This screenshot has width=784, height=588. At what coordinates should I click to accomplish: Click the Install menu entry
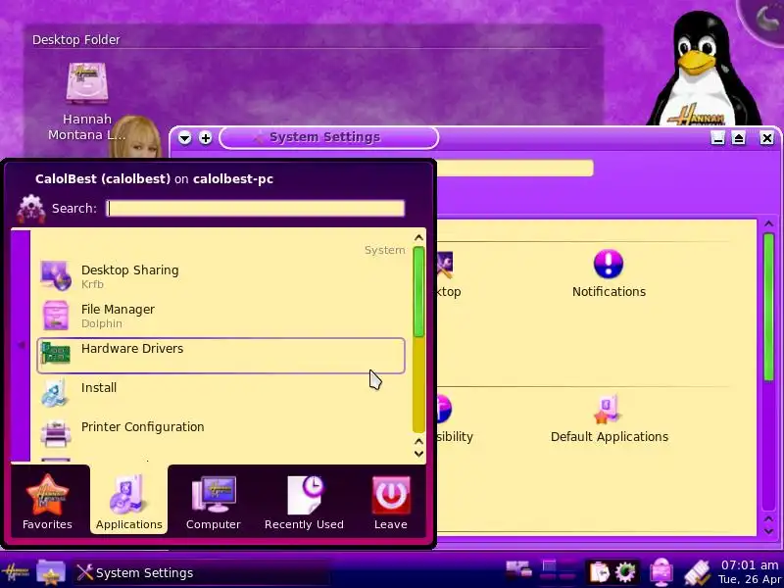coord(220,395)
